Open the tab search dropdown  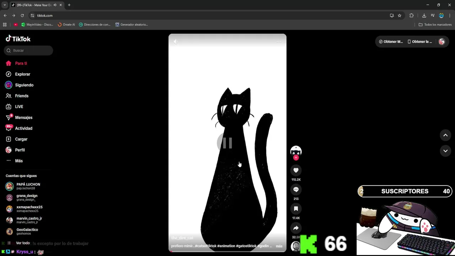click(5, 5)
